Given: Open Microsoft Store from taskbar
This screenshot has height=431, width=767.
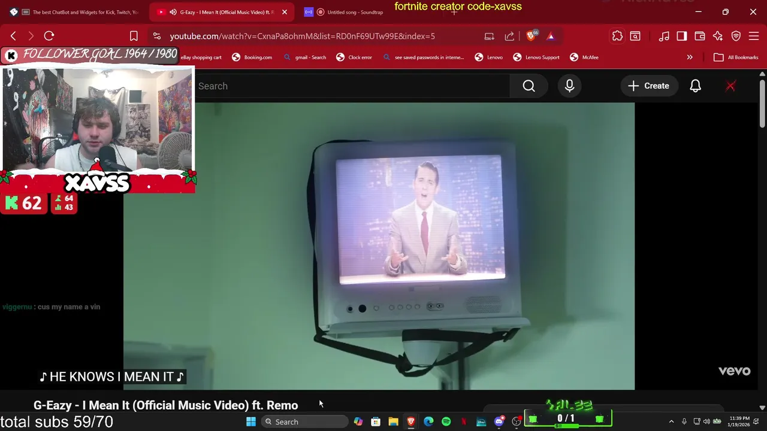Looking at the screenshot, I should click(x=376, y=422).
